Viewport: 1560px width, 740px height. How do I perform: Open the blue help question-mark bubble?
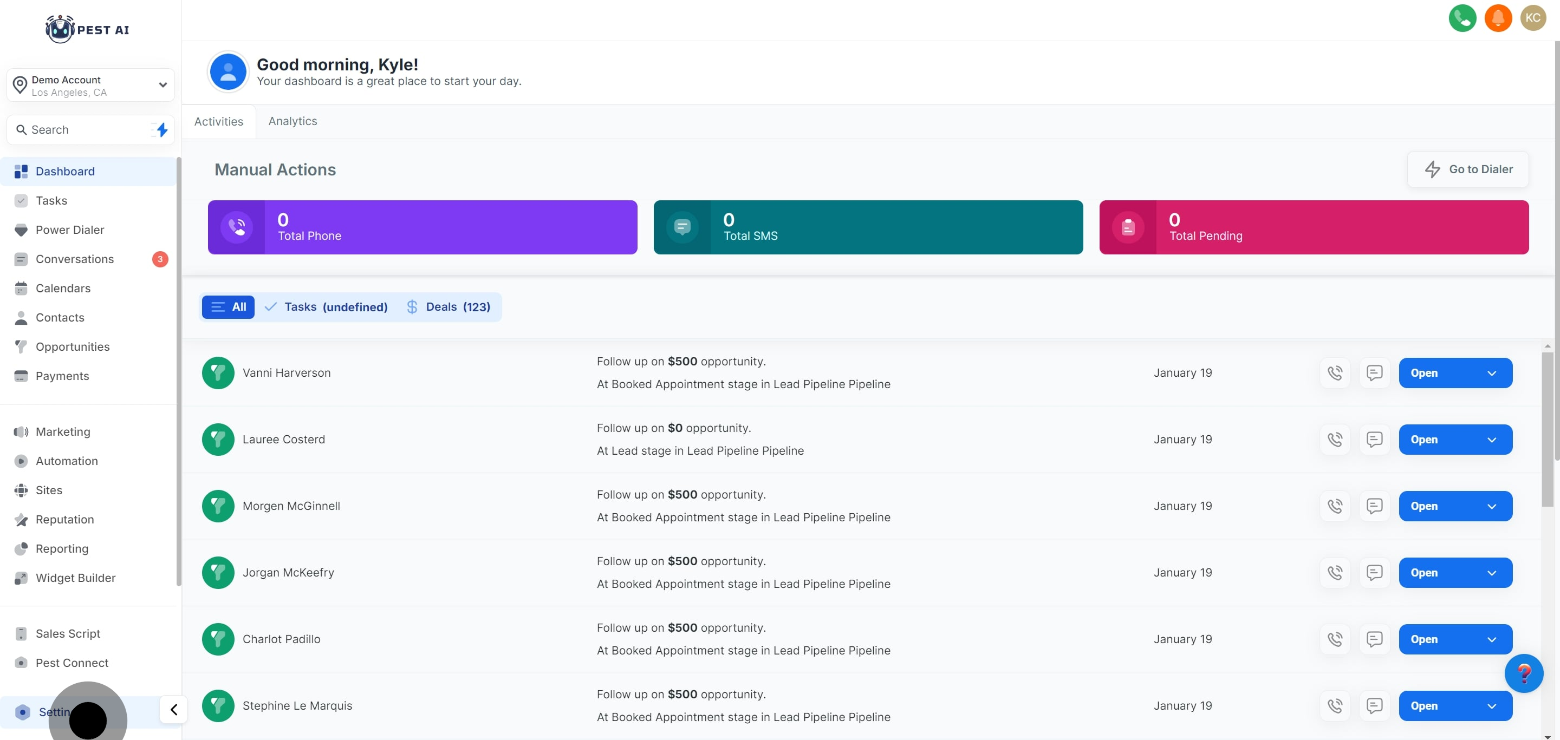(x=1523, y=673)
